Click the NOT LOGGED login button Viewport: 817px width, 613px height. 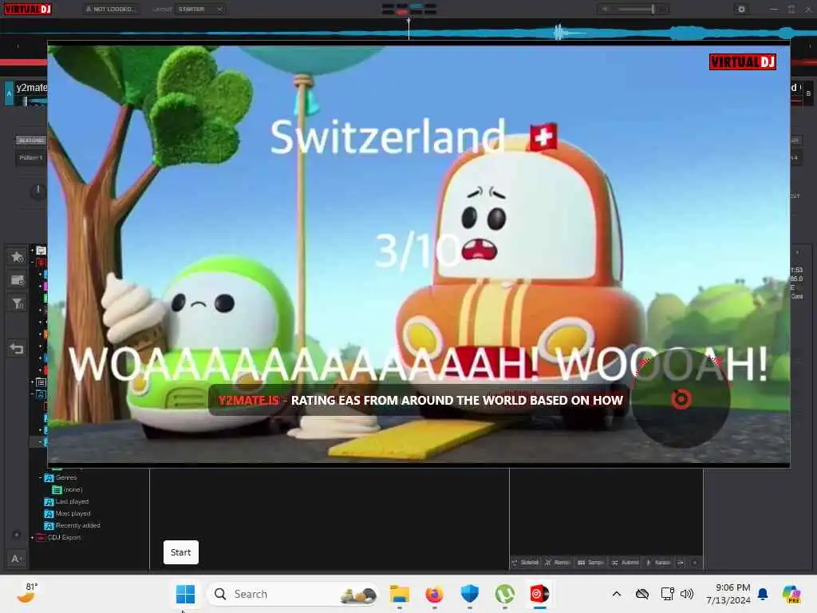coord(111,10)
